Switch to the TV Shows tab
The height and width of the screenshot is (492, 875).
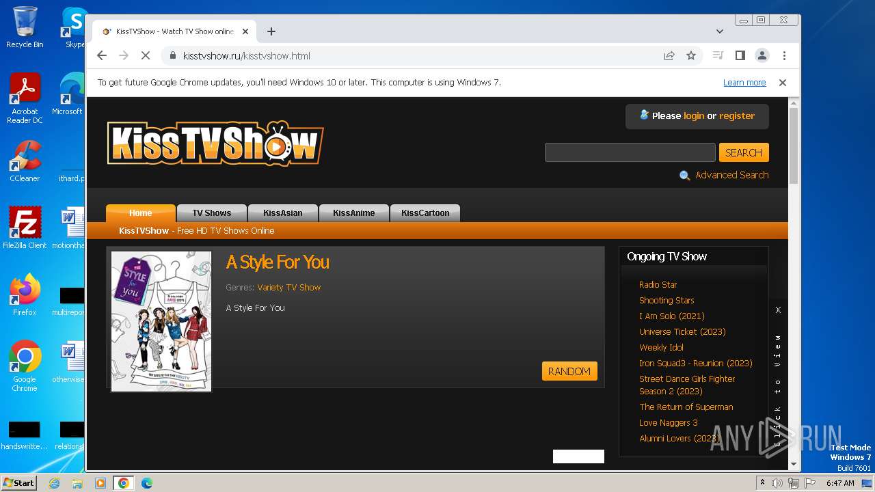[212, 213]
